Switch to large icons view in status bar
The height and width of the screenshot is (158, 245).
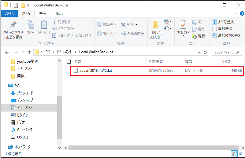pos(240,154)
